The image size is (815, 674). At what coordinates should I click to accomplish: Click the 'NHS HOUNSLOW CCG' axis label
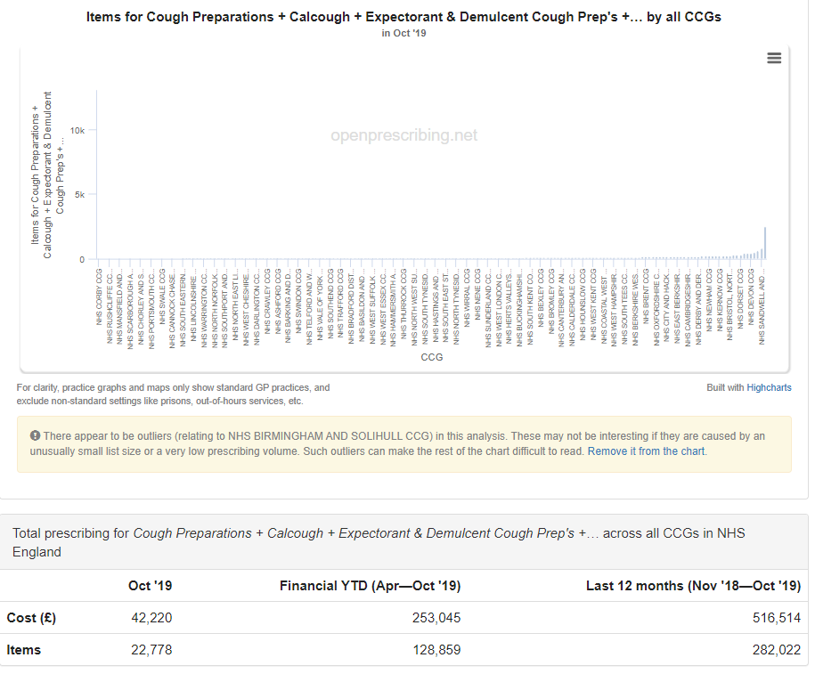pos(583,304)
